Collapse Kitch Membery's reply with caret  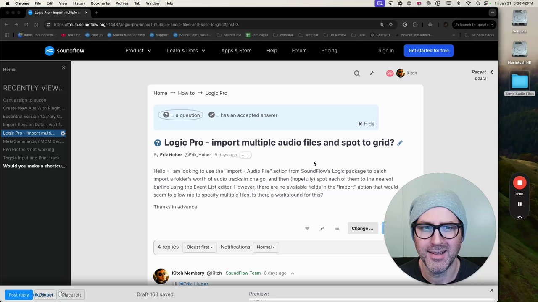pos(293,273)
